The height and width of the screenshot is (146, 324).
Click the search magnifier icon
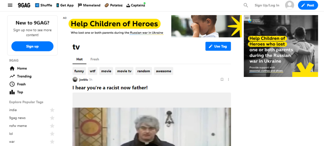[246, 5]
